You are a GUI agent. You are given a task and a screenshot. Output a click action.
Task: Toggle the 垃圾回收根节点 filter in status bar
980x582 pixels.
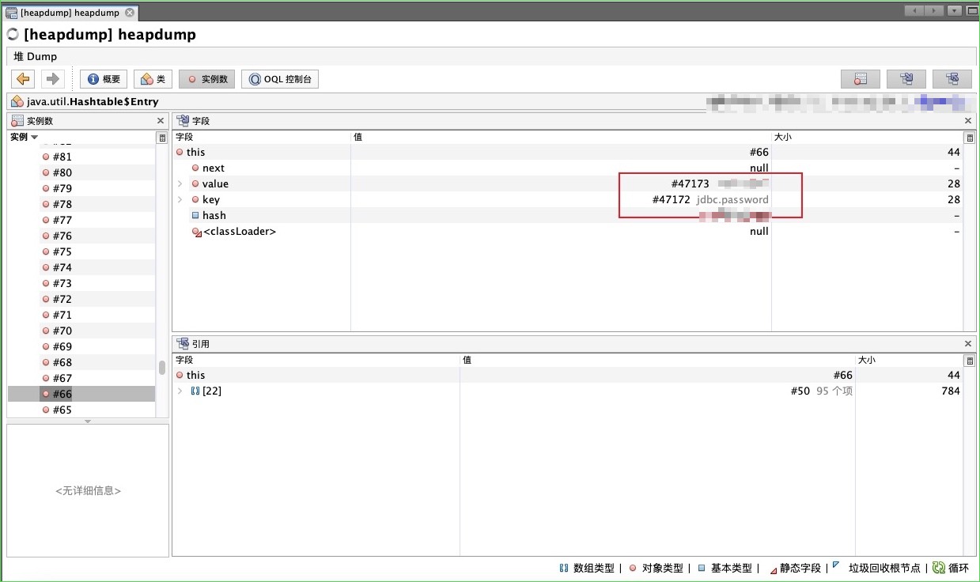pos(884,568)
